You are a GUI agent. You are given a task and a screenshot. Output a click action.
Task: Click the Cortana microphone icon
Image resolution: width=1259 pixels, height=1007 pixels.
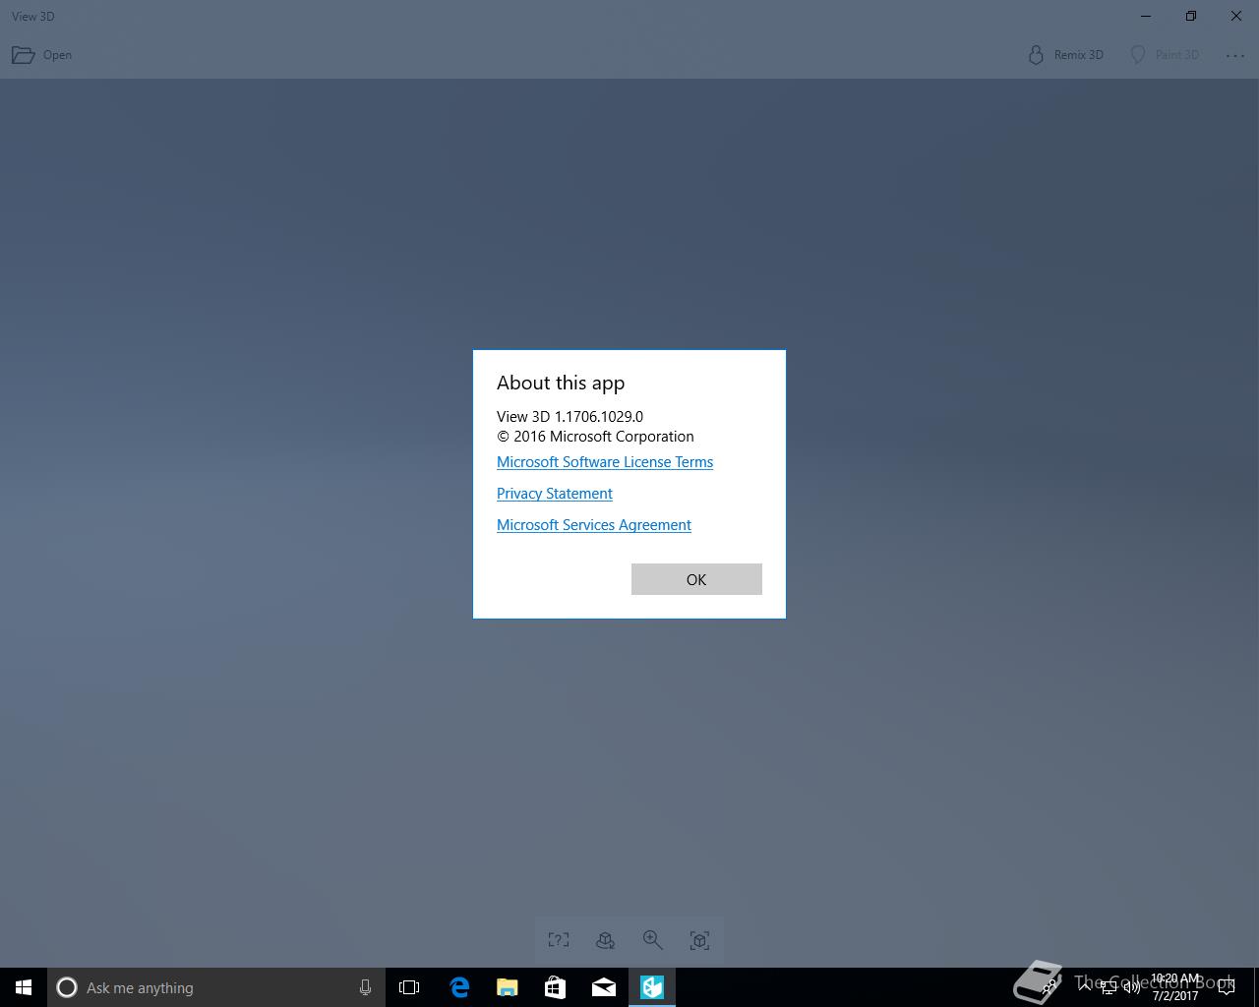(x=365, y=987)
